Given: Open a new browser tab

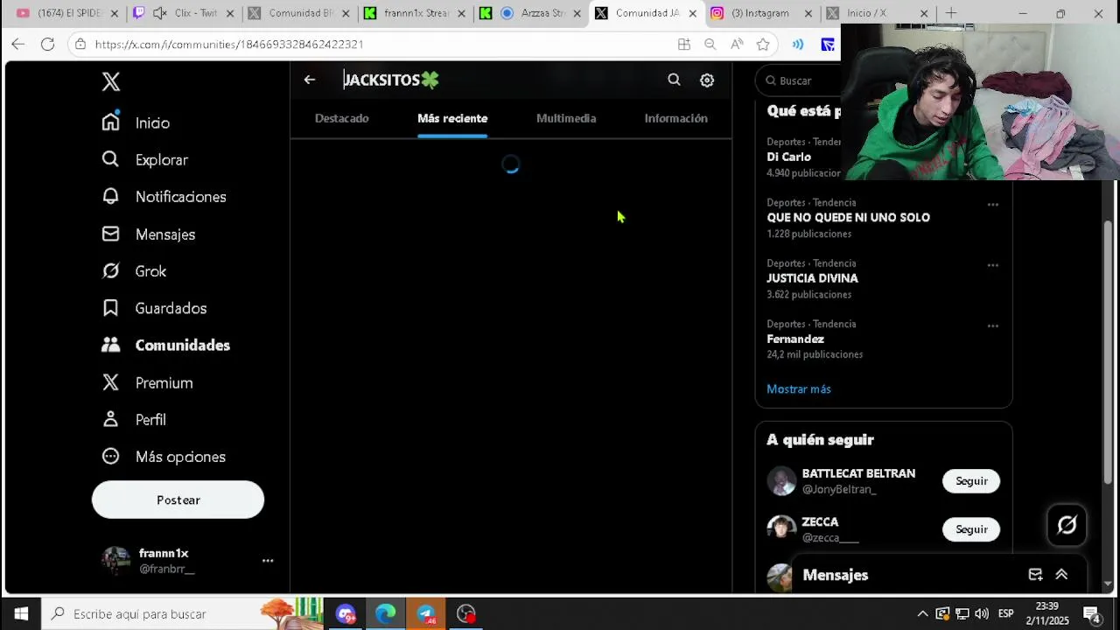Looking at the screenshot, I should [x=951, y=13].
